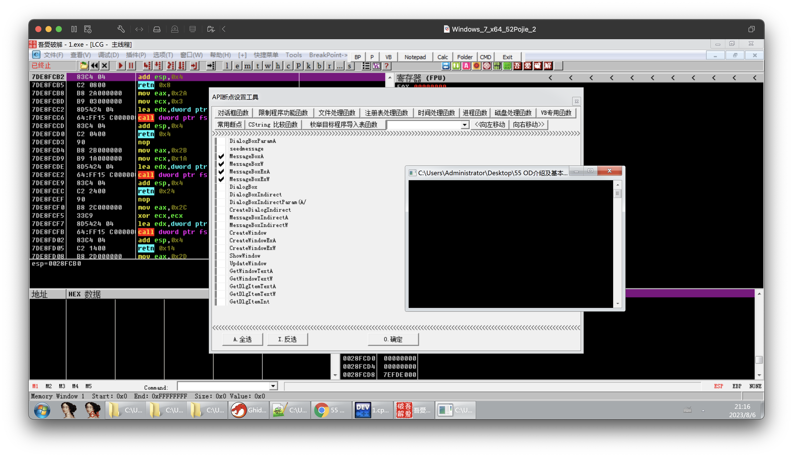Open the [+] menu
793x457 pixels.
click(x=242, y=55)
